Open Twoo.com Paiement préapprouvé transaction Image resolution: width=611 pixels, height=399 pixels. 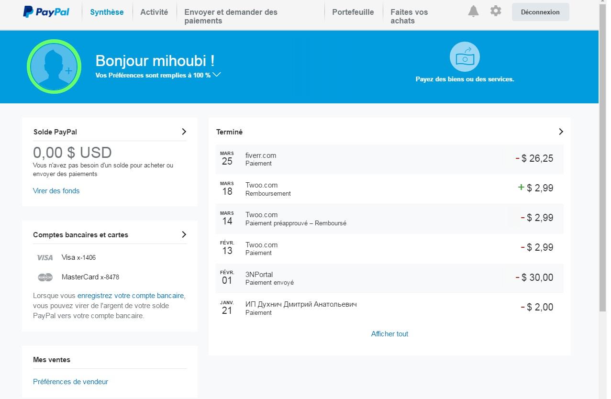point(389,219)
